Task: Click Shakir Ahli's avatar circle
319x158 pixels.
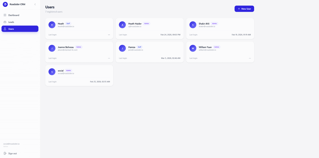Action: click(193, 25)
